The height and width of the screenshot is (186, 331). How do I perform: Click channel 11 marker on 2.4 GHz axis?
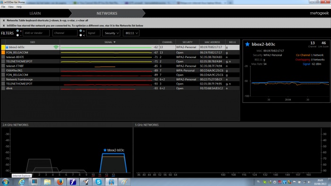(x=100, y=175)
